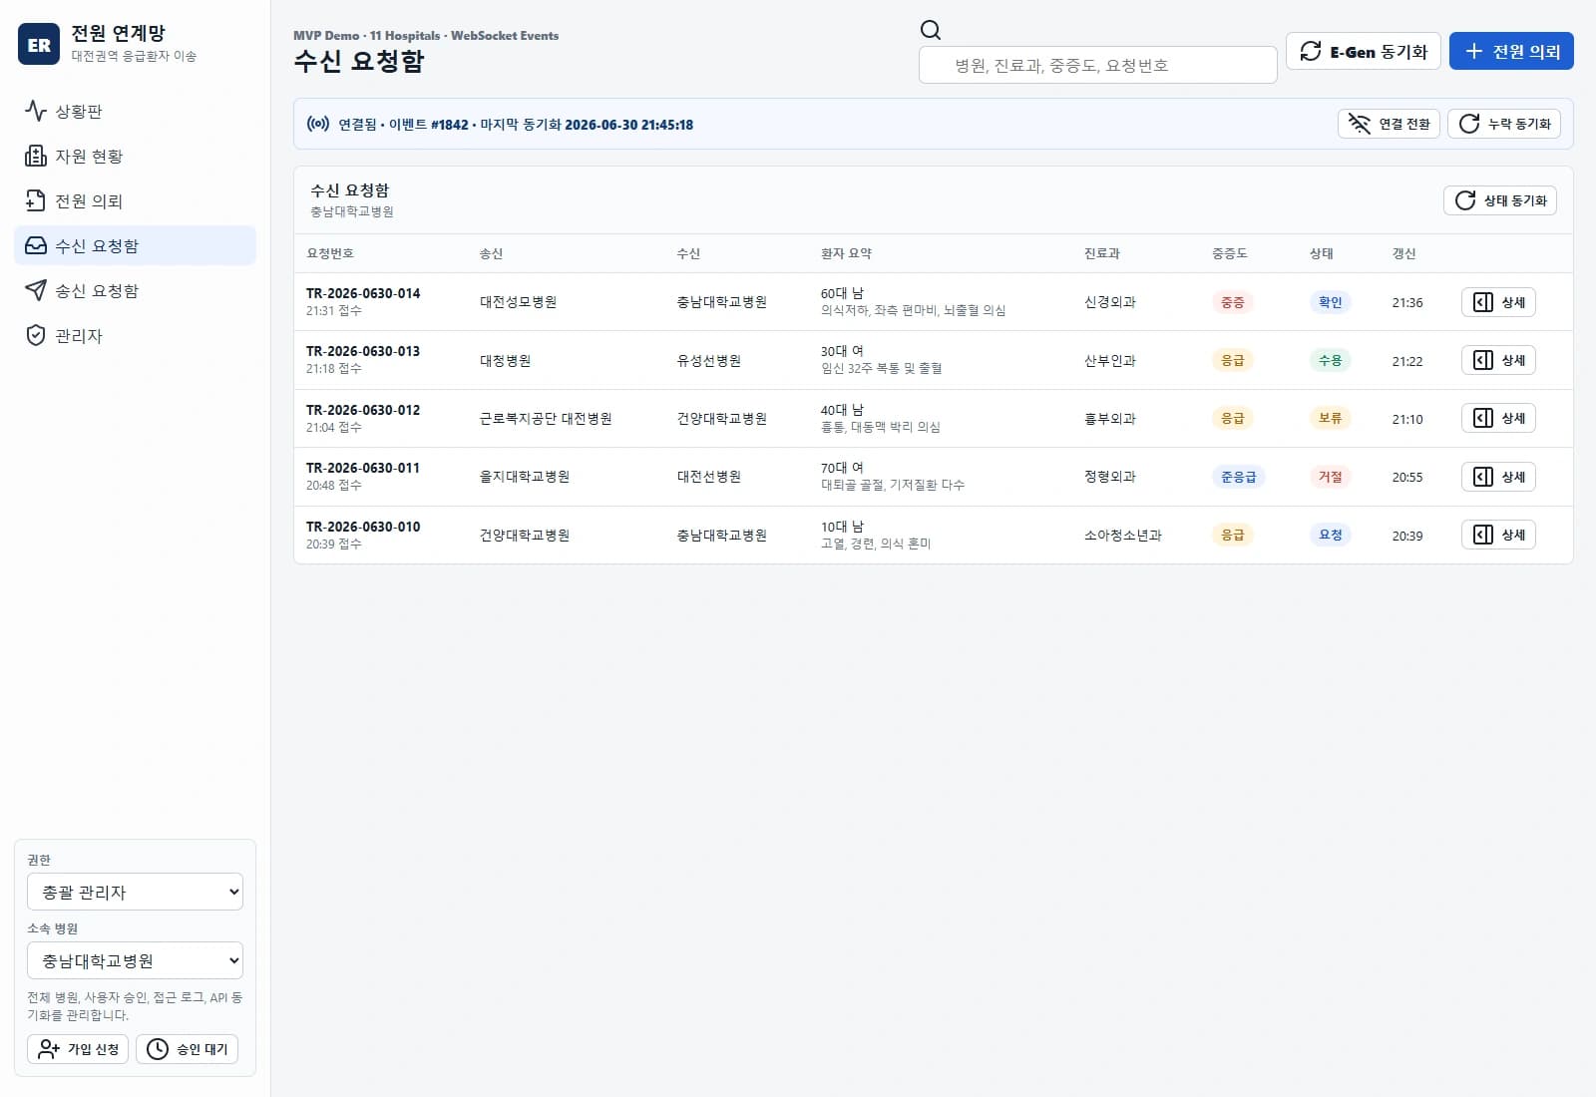Viewport: 1596px width, 1097px height.
Task: Open 상세 for TR-2026-0630-010
Action: 1498,535
